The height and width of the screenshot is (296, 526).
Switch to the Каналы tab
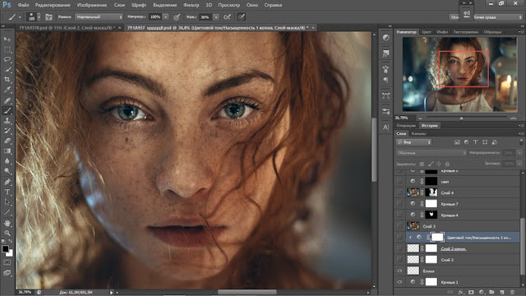[418, 133]
